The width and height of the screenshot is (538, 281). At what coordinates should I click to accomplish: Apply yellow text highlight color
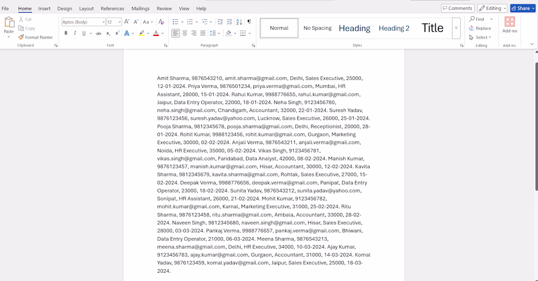pos(141,33)
